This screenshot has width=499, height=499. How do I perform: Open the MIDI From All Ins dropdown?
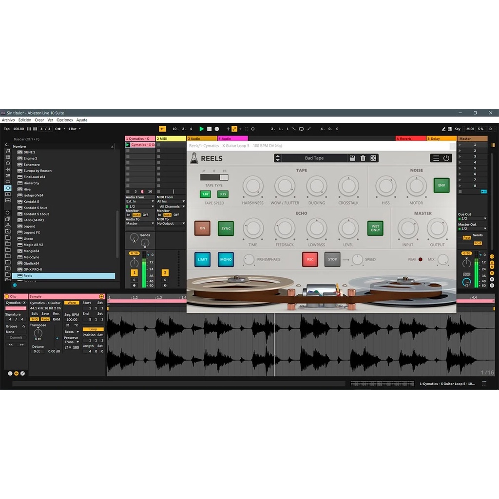point(171,201)
